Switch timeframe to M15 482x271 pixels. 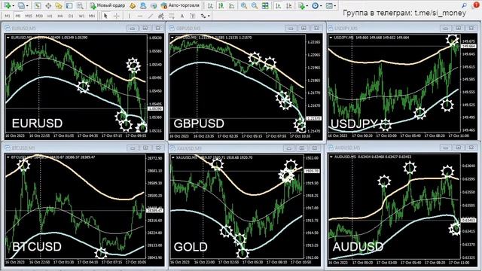click(29, 16)
